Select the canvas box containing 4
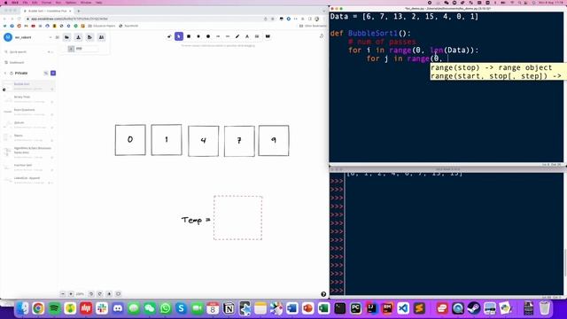The width and height of the screenshot is (567, 319). point(203,141)
